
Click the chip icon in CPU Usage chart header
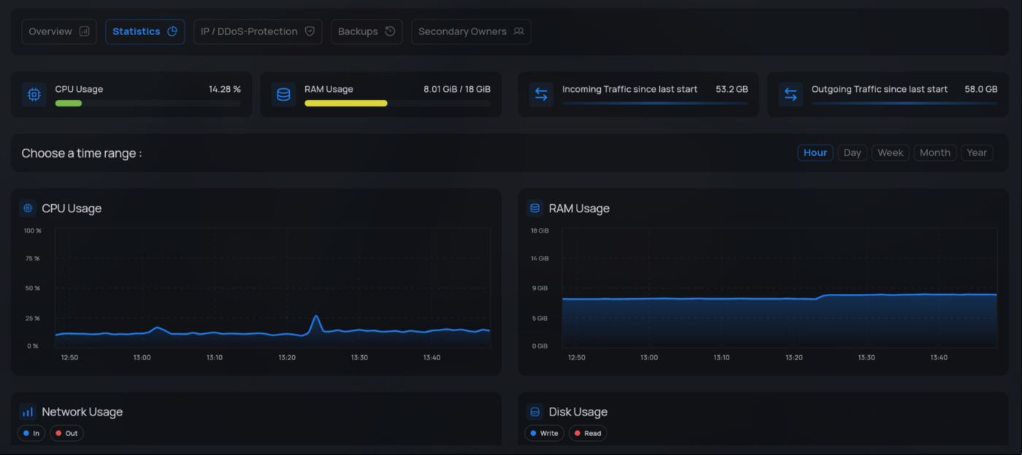pos(28,208)
